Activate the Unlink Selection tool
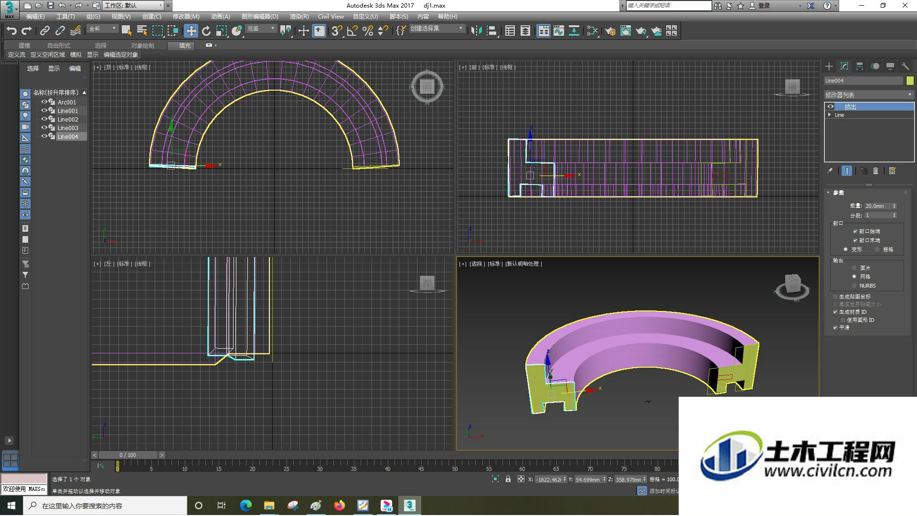 coord(60,31)
